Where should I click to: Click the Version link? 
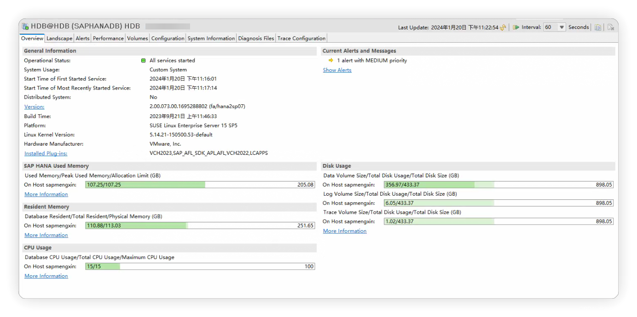[34, 107]
